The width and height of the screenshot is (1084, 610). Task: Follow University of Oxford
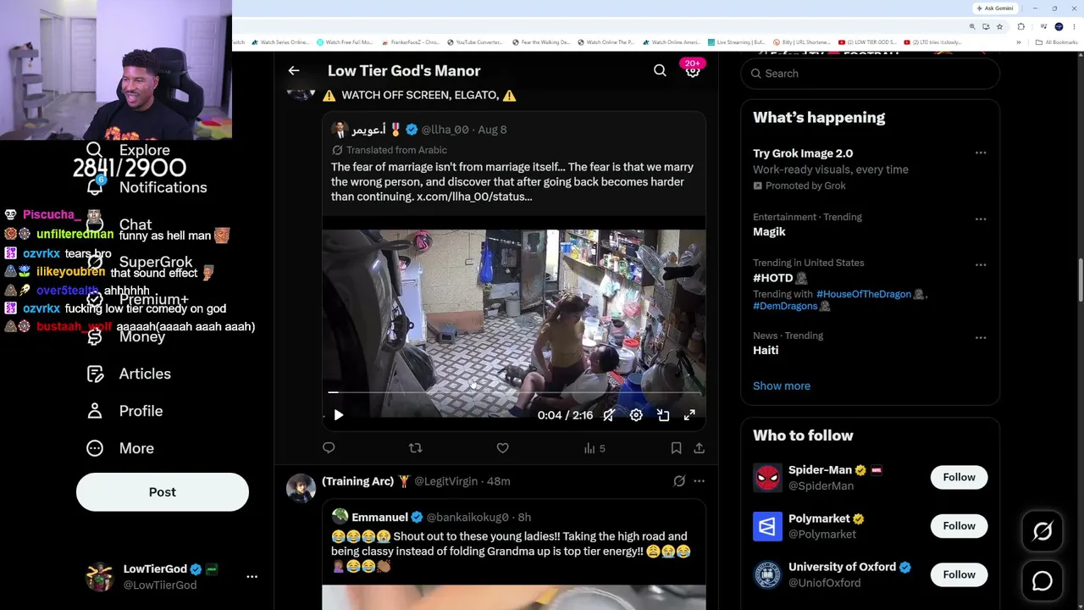959,574
